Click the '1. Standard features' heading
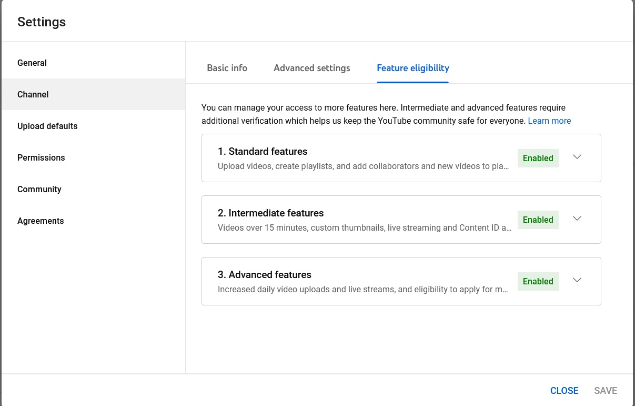 [x=263, y=151]
